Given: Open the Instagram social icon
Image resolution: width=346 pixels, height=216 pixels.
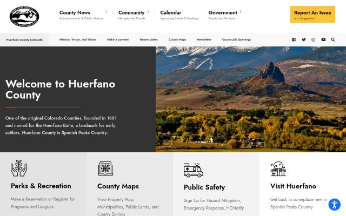Looking at the screenshot, I should click(313, 39).
